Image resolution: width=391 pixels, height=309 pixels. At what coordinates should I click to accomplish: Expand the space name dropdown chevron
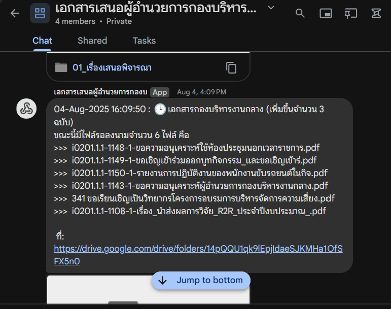(271, 8)
